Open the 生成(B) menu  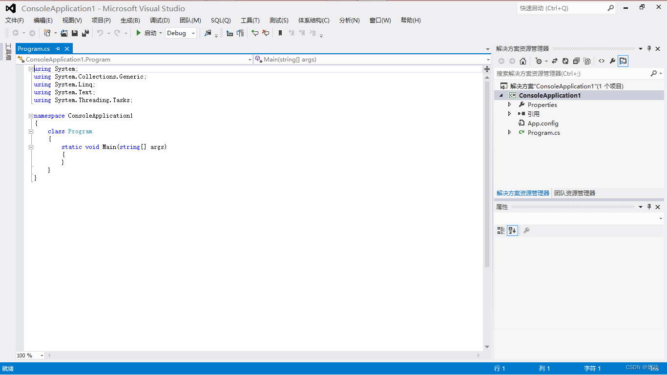[x=130, y=21]
